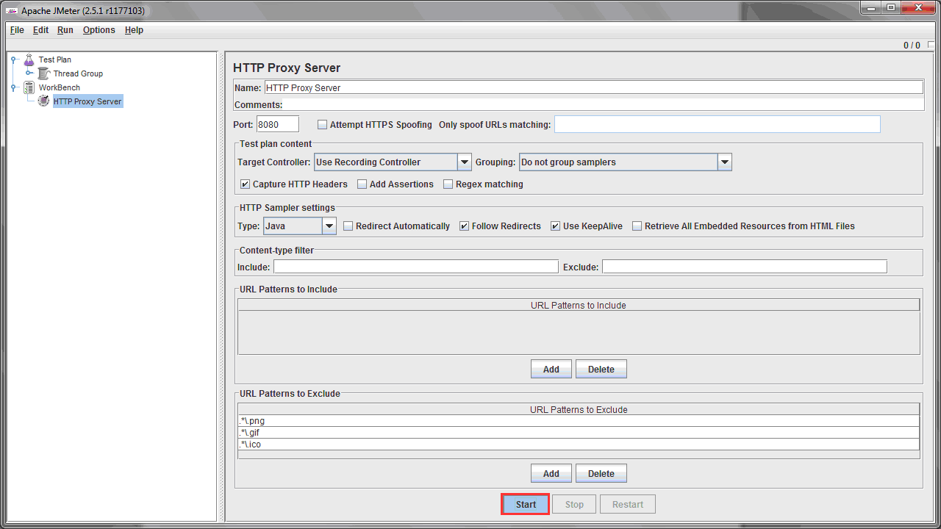The image size is (941, 529).
Task: Click Add under URL Patterns to Exclude
Action: tap(551, 474)
